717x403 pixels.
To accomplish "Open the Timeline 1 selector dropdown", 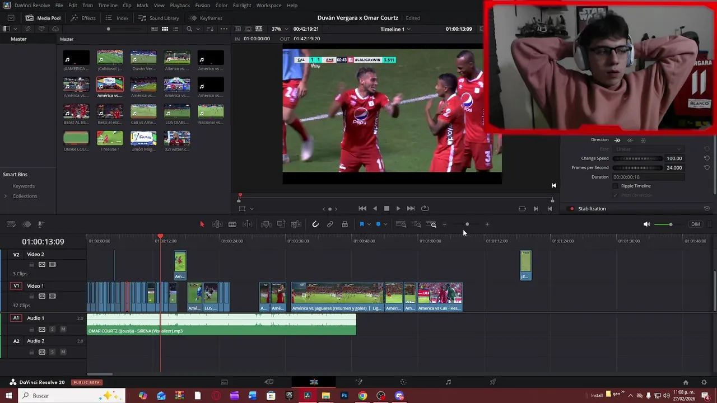I will pyautogui.click(x=395, y=29).
